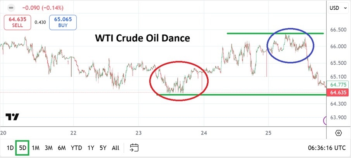The height and width of the screenshot is (158, 351).
Task: Switch to the 1D time range
Action: pos(10,148)
